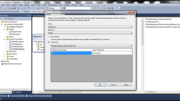Click the Undo arrow toolbar icon

tap(28, 8)
